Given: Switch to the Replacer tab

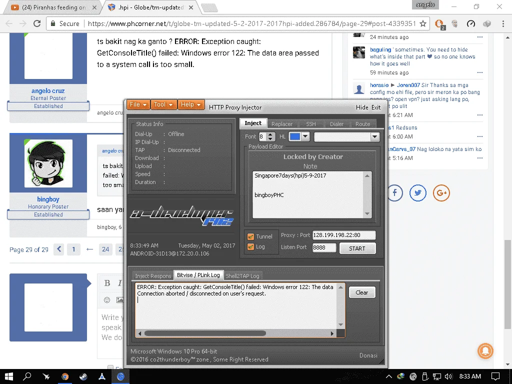Looking at the screenshot, I should click(x=282, y=124).
